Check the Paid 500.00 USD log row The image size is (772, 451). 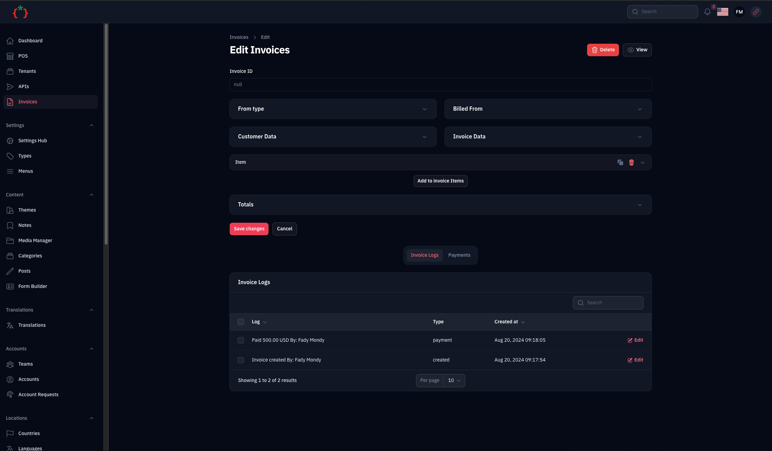pos(240,340)
